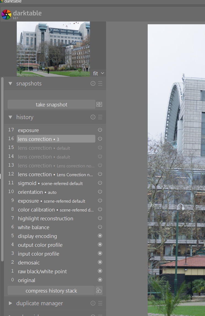
Task: Open duplicate manager presets menu icon
Action: tap(100, 303)
